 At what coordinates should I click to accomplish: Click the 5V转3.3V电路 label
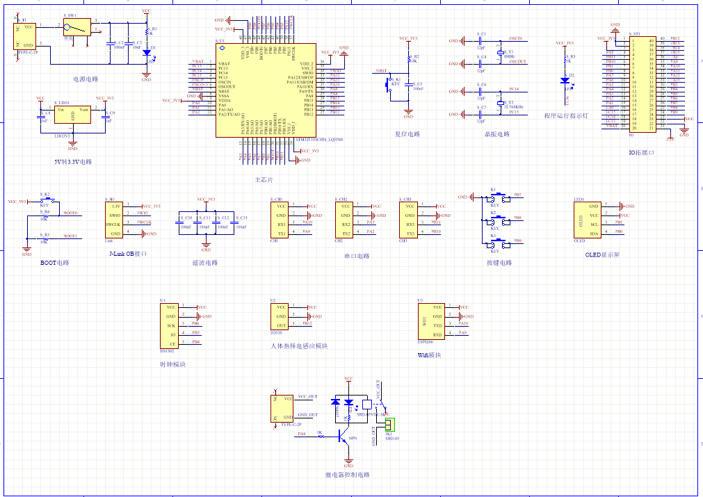(x=73, y=162)
